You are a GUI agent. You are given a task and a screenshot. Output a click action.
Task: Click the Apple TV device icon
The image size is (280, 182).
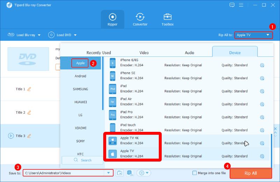(x=113, y=154)
